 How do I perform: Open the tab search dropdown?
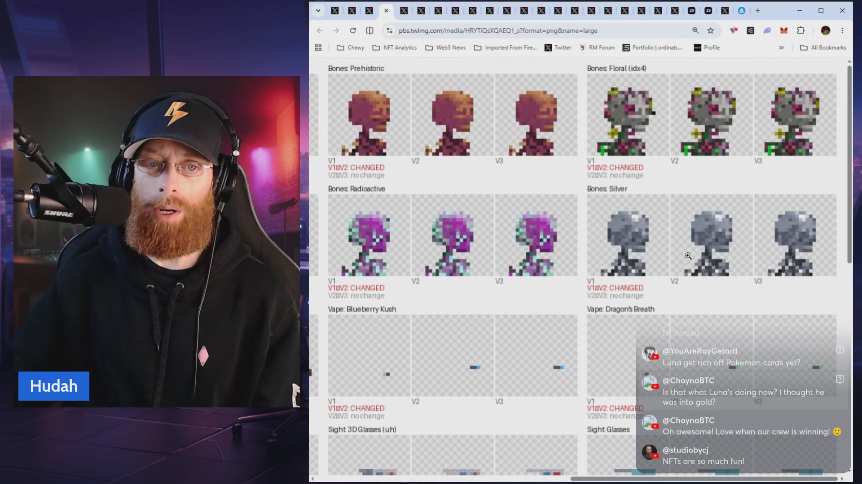pyautogui.click(x=318, y=11)
